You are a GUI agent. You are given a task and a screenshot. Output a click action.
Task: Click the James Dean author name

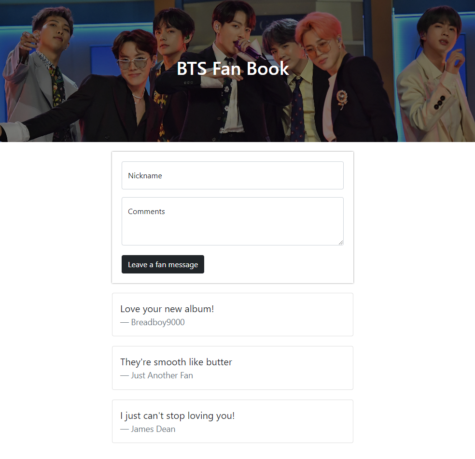153,429
